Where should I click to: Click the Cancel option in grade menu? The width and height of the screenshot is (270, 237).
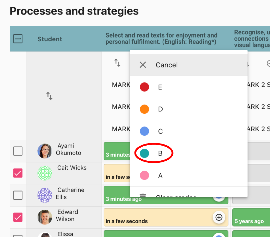[167, 65]
